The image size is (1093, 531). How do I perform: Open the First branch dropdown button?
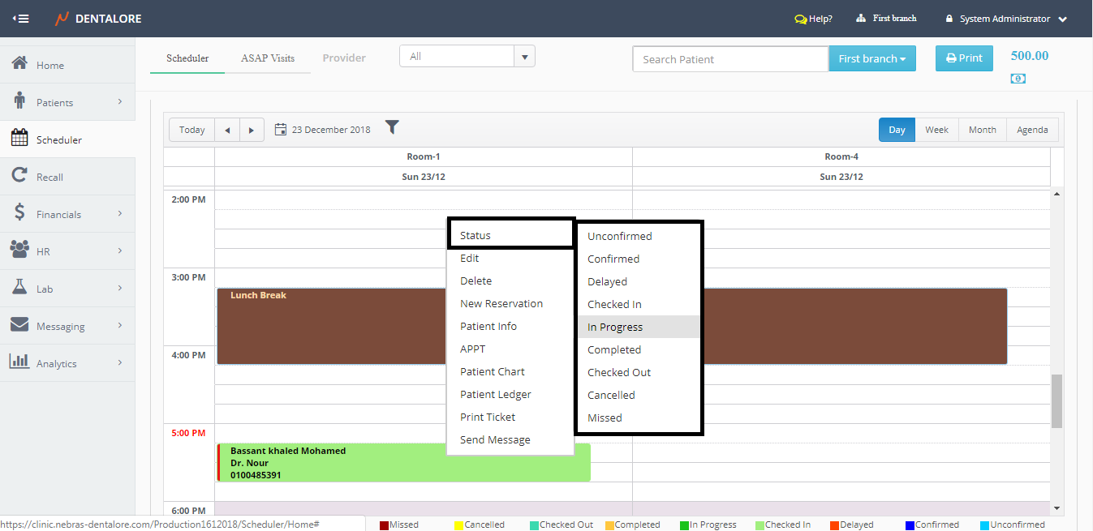coord(871,58)
